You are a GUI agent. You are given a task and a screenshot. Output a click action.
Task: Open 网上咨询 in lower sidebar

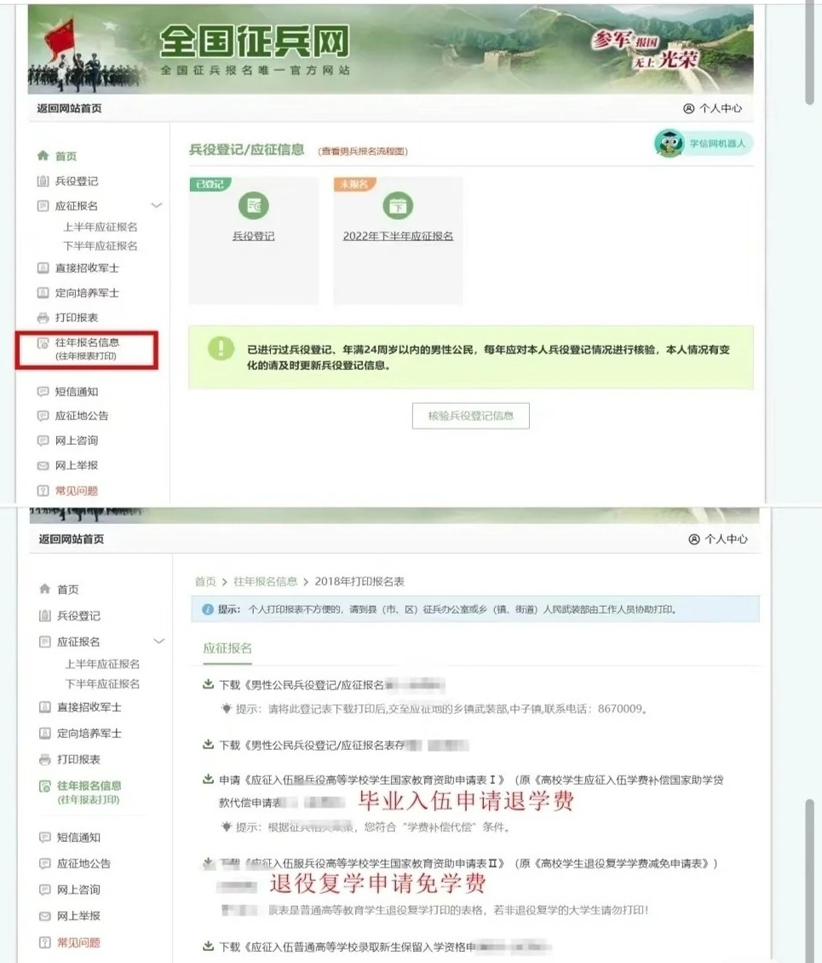[x=78, y=890]
